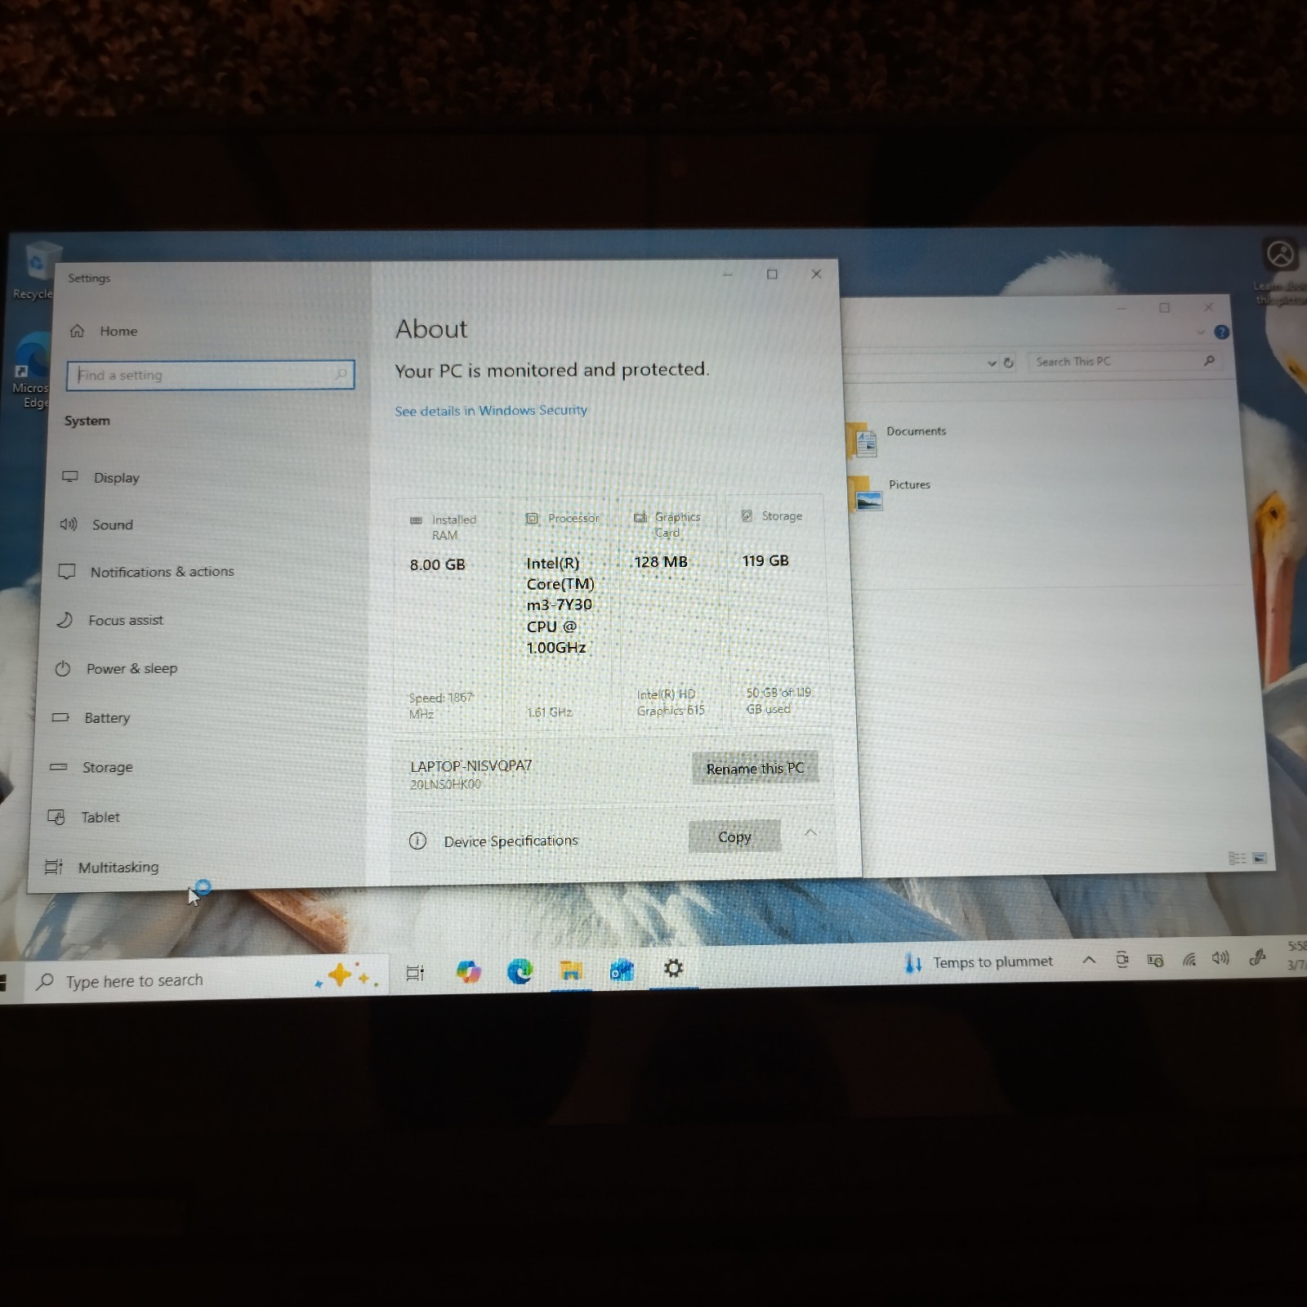Open network Wi-Fi tray icon
Viewport: 1307px width, 1307px height.
click(1189, 959)
